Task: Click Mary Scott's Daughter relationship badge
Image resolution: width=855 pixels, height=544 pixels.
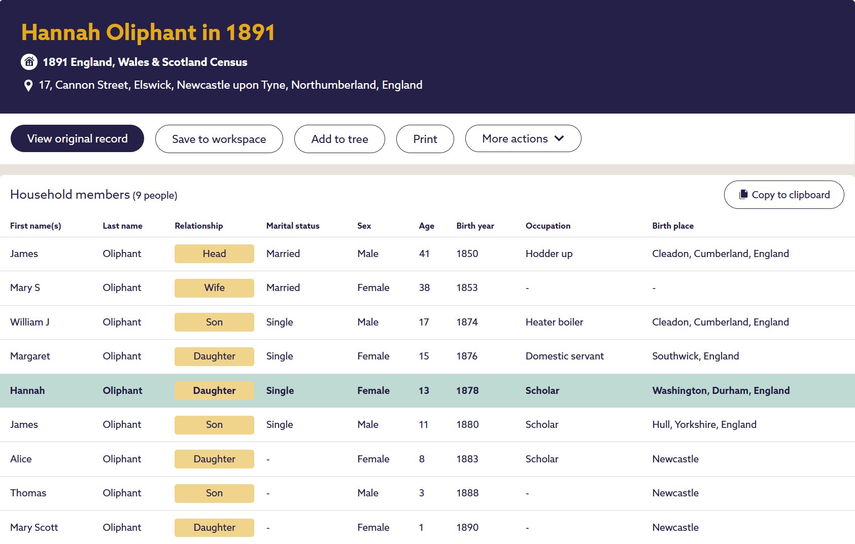Action: [214, 527]
